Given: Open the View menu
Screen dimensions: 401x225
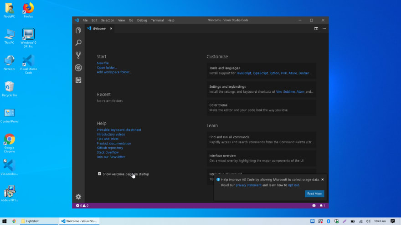Looking at the screenshot, I should pyautogui.click(x=122, y=20).
